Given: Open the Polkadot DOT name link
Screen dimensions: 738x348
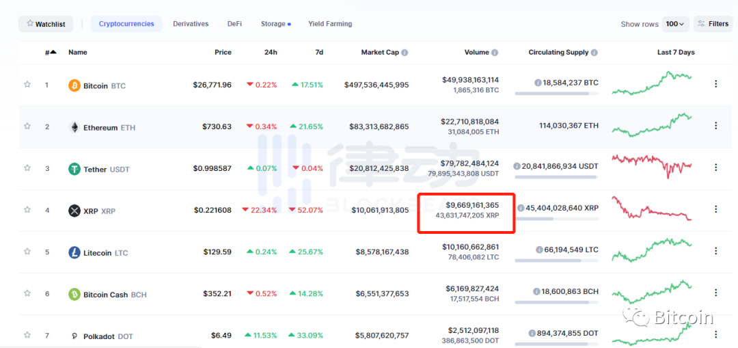Looking at the screenshot, I should coord(108,336).
